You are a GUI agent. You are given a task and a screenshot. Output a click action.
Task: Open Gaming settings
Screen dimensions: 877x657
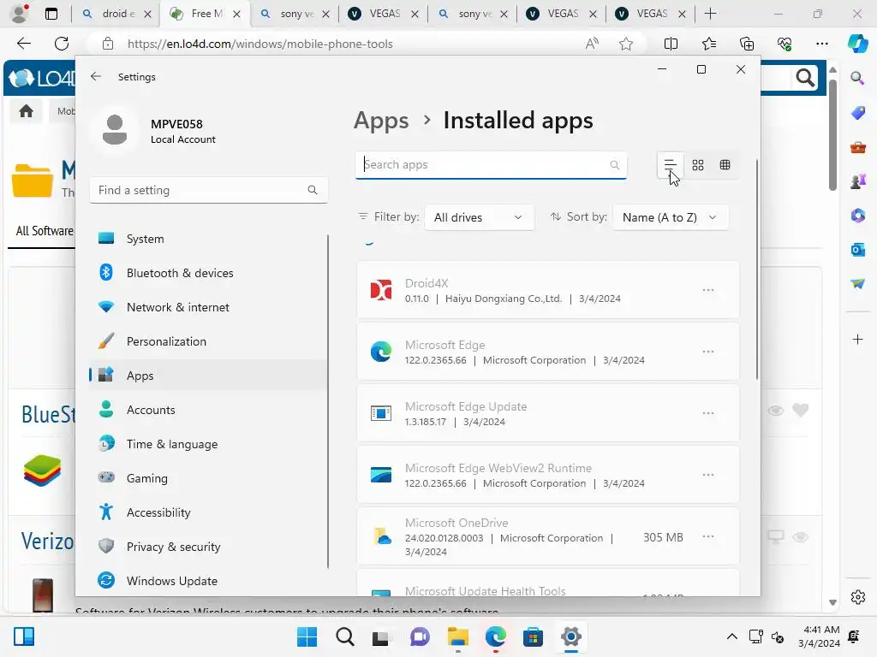click(x=208, y=478)
